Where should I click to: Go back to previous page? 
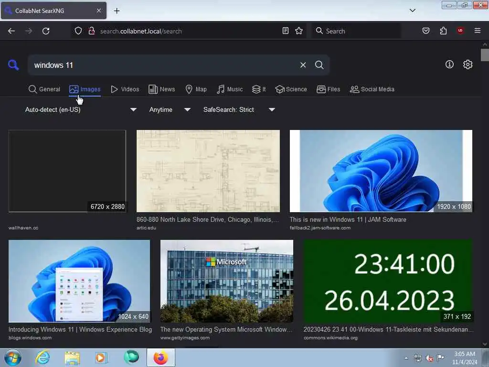(11, 31)
